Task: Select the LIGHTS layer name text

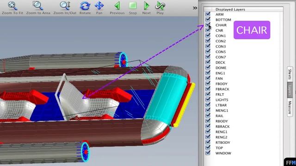Action: [222, 100]
